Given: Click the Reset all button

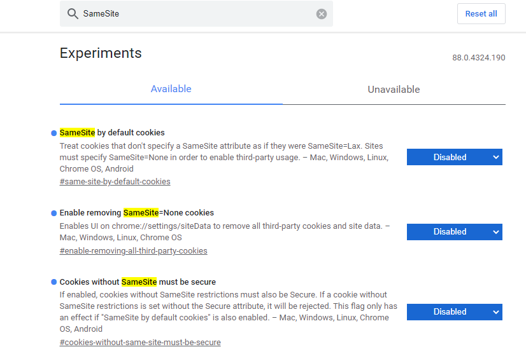Looking at the screenshot, I should click(481, 14).
